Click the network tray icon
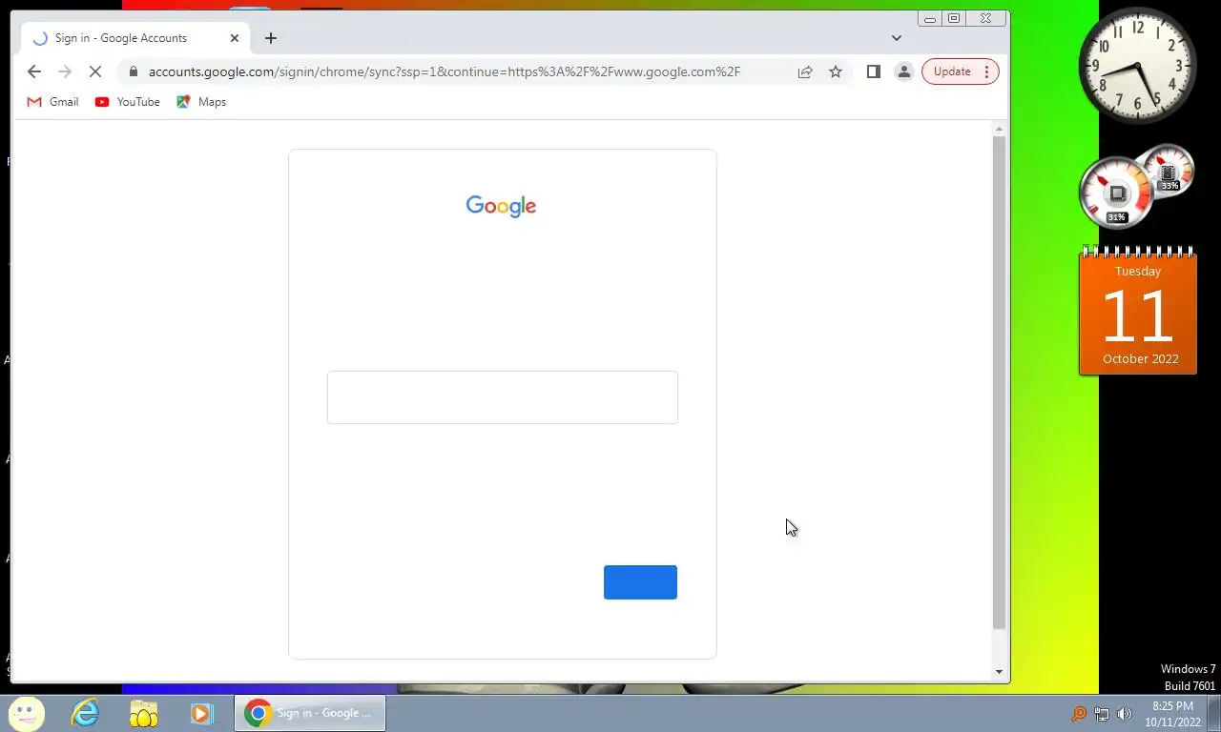 coord(1102,714)
